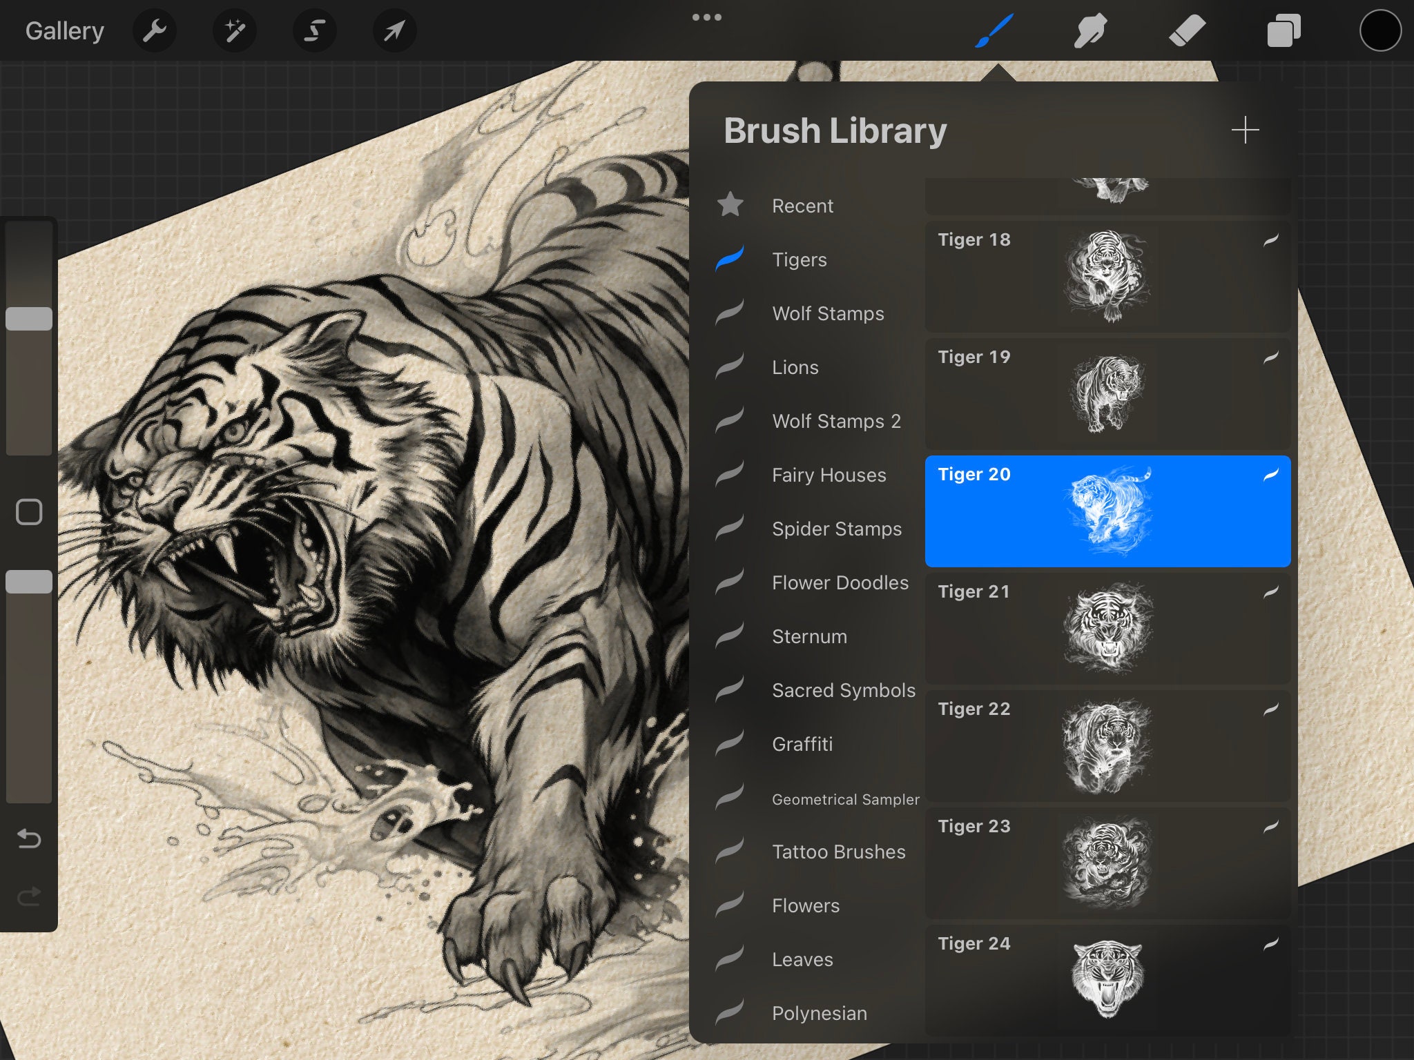
Task: Tap the stroke icon on Tiger 19
Action: [x=1271, y=357]
